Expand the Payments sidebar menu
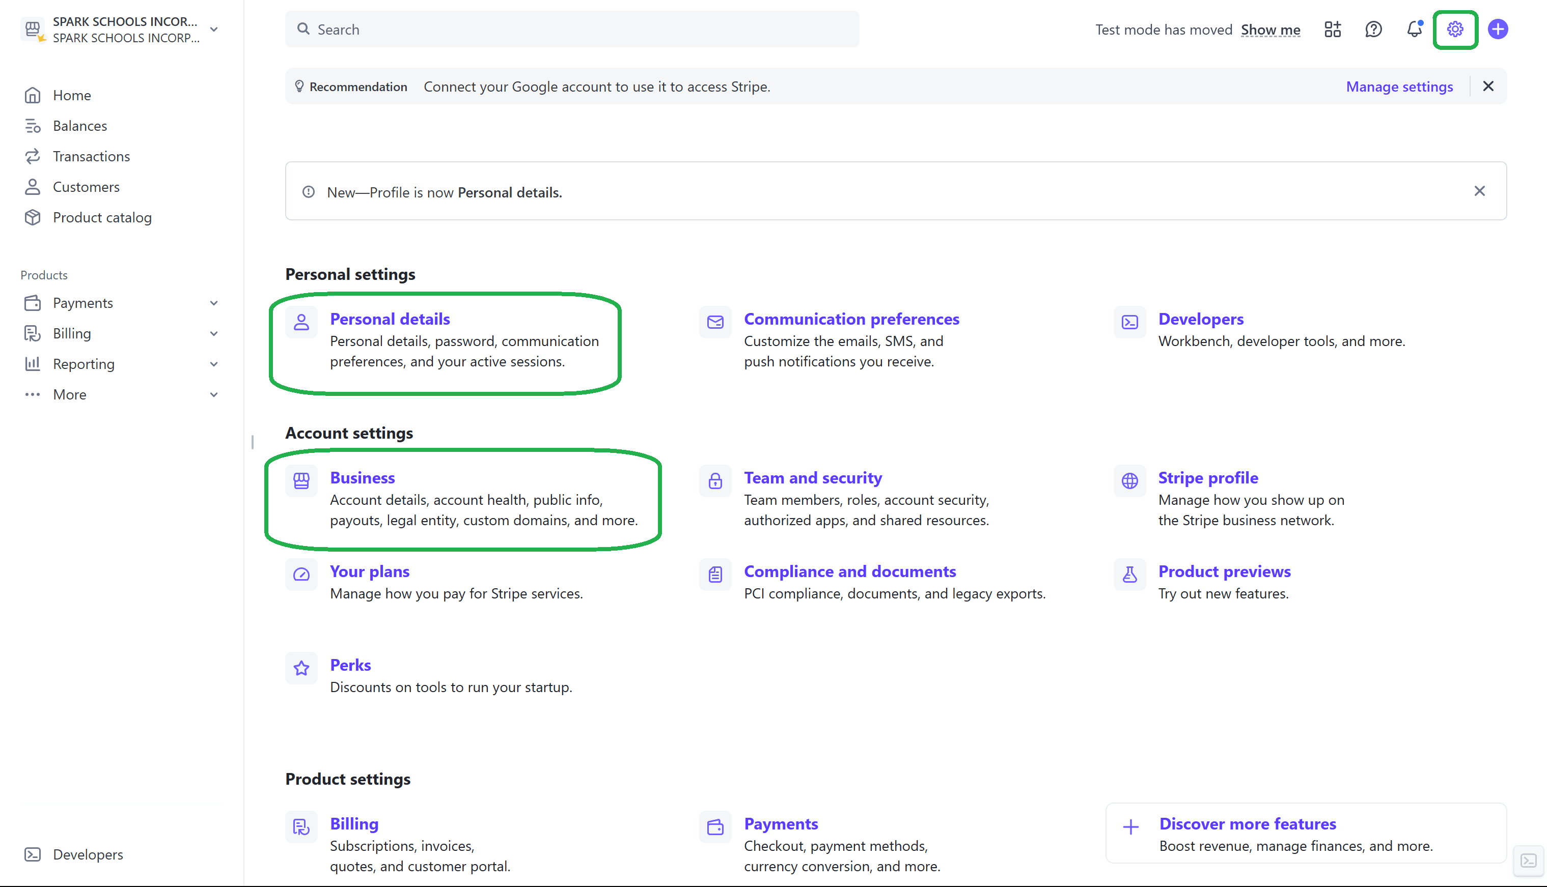 213,303
